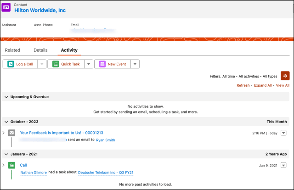The height and width of the screenshot is (190, 294).
Task: Click the teal phone icon on Log a Call
Action: (x=11, y=64)
